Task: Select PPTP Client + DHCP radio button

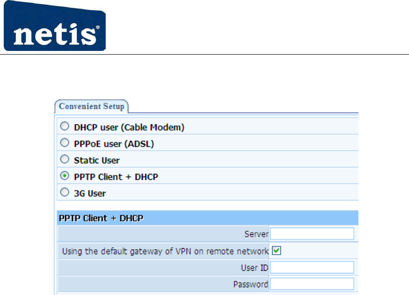Action: pyautogui.click(x=65, y=176)
